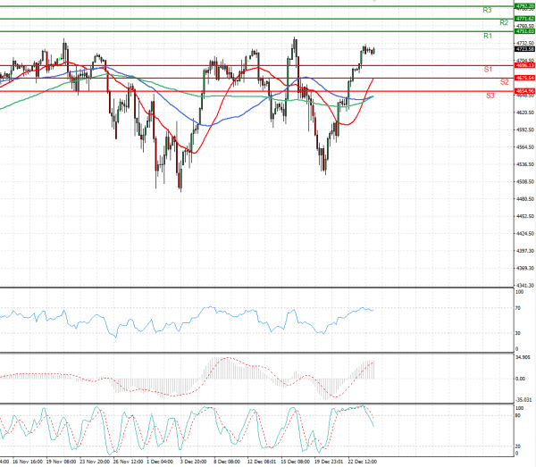536x467 pixels.
Task: Click the 4480.50 price axis value
Action: [525, 199]
